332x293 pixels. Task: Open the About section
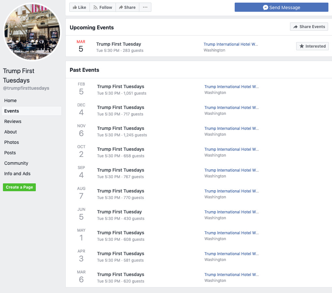click(11, 132)
